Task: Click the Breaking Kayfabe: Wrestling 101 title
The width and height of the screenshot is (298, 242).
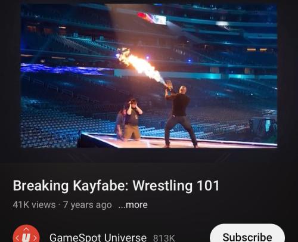Action: pyautogui.click(x=116, y=186)
